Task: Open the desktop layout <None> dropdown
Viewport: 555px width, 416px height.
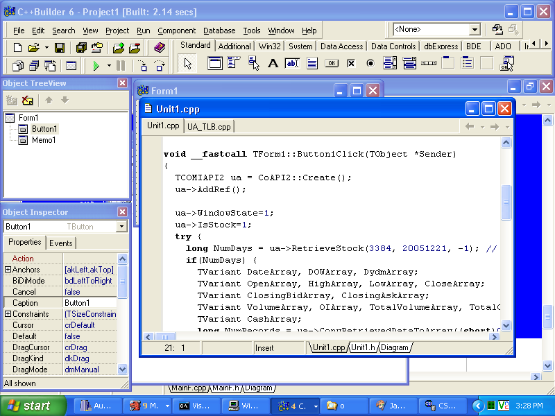Action: [475, 30]
